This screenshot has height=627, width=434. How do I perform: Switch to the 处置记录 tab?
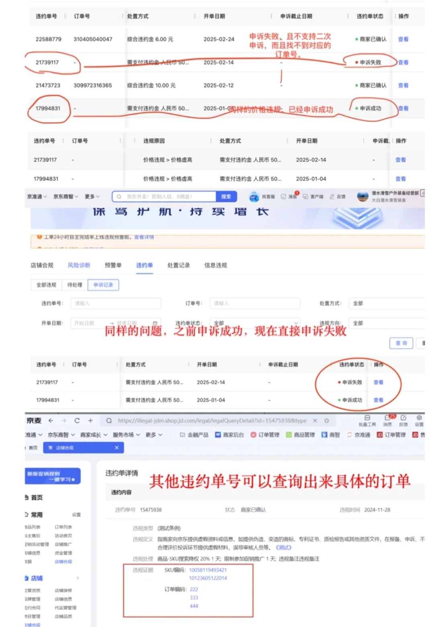point(178,265)
